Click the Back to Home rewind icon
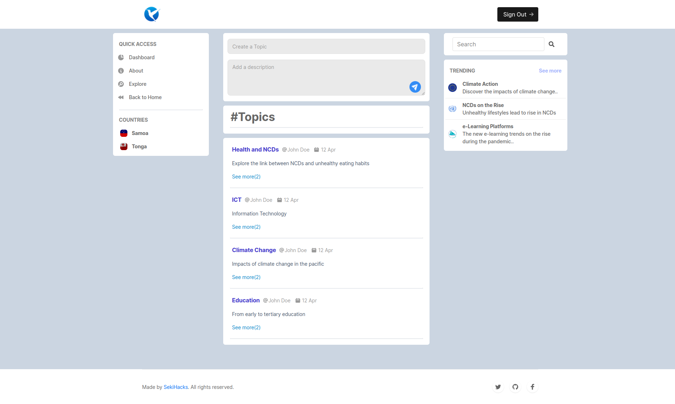This screenshot has height=404, width=675. (x=121, y=97)
